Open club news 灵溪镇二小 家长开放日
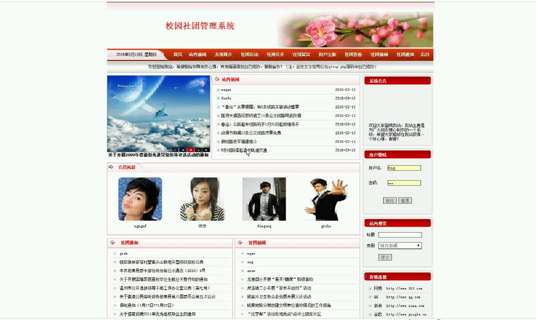Screen dimensions: 536x320 click(x=279, y=288)
